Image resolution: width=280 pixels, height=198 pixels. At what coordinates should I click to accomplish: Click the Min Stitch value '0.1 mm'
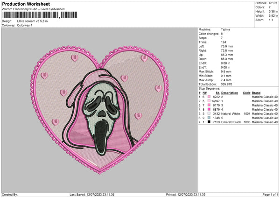click(226, 76)
